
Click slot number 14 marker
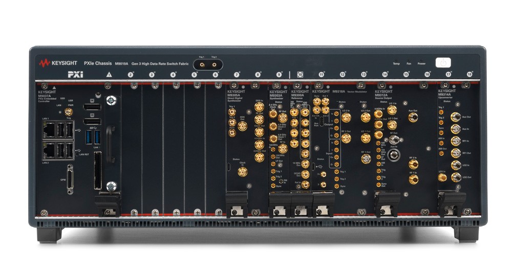[385, 75]
